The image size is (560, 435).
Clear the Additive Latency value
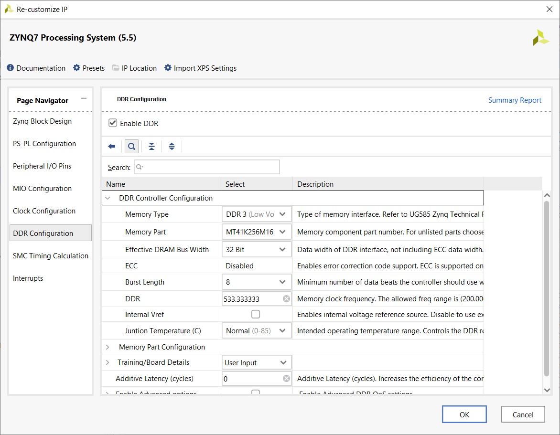(286, 379)
